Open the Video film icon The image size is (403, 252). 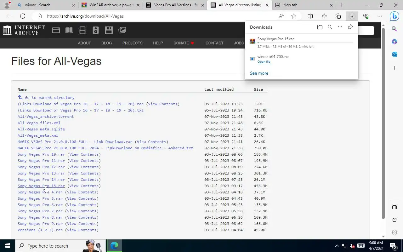82,30
